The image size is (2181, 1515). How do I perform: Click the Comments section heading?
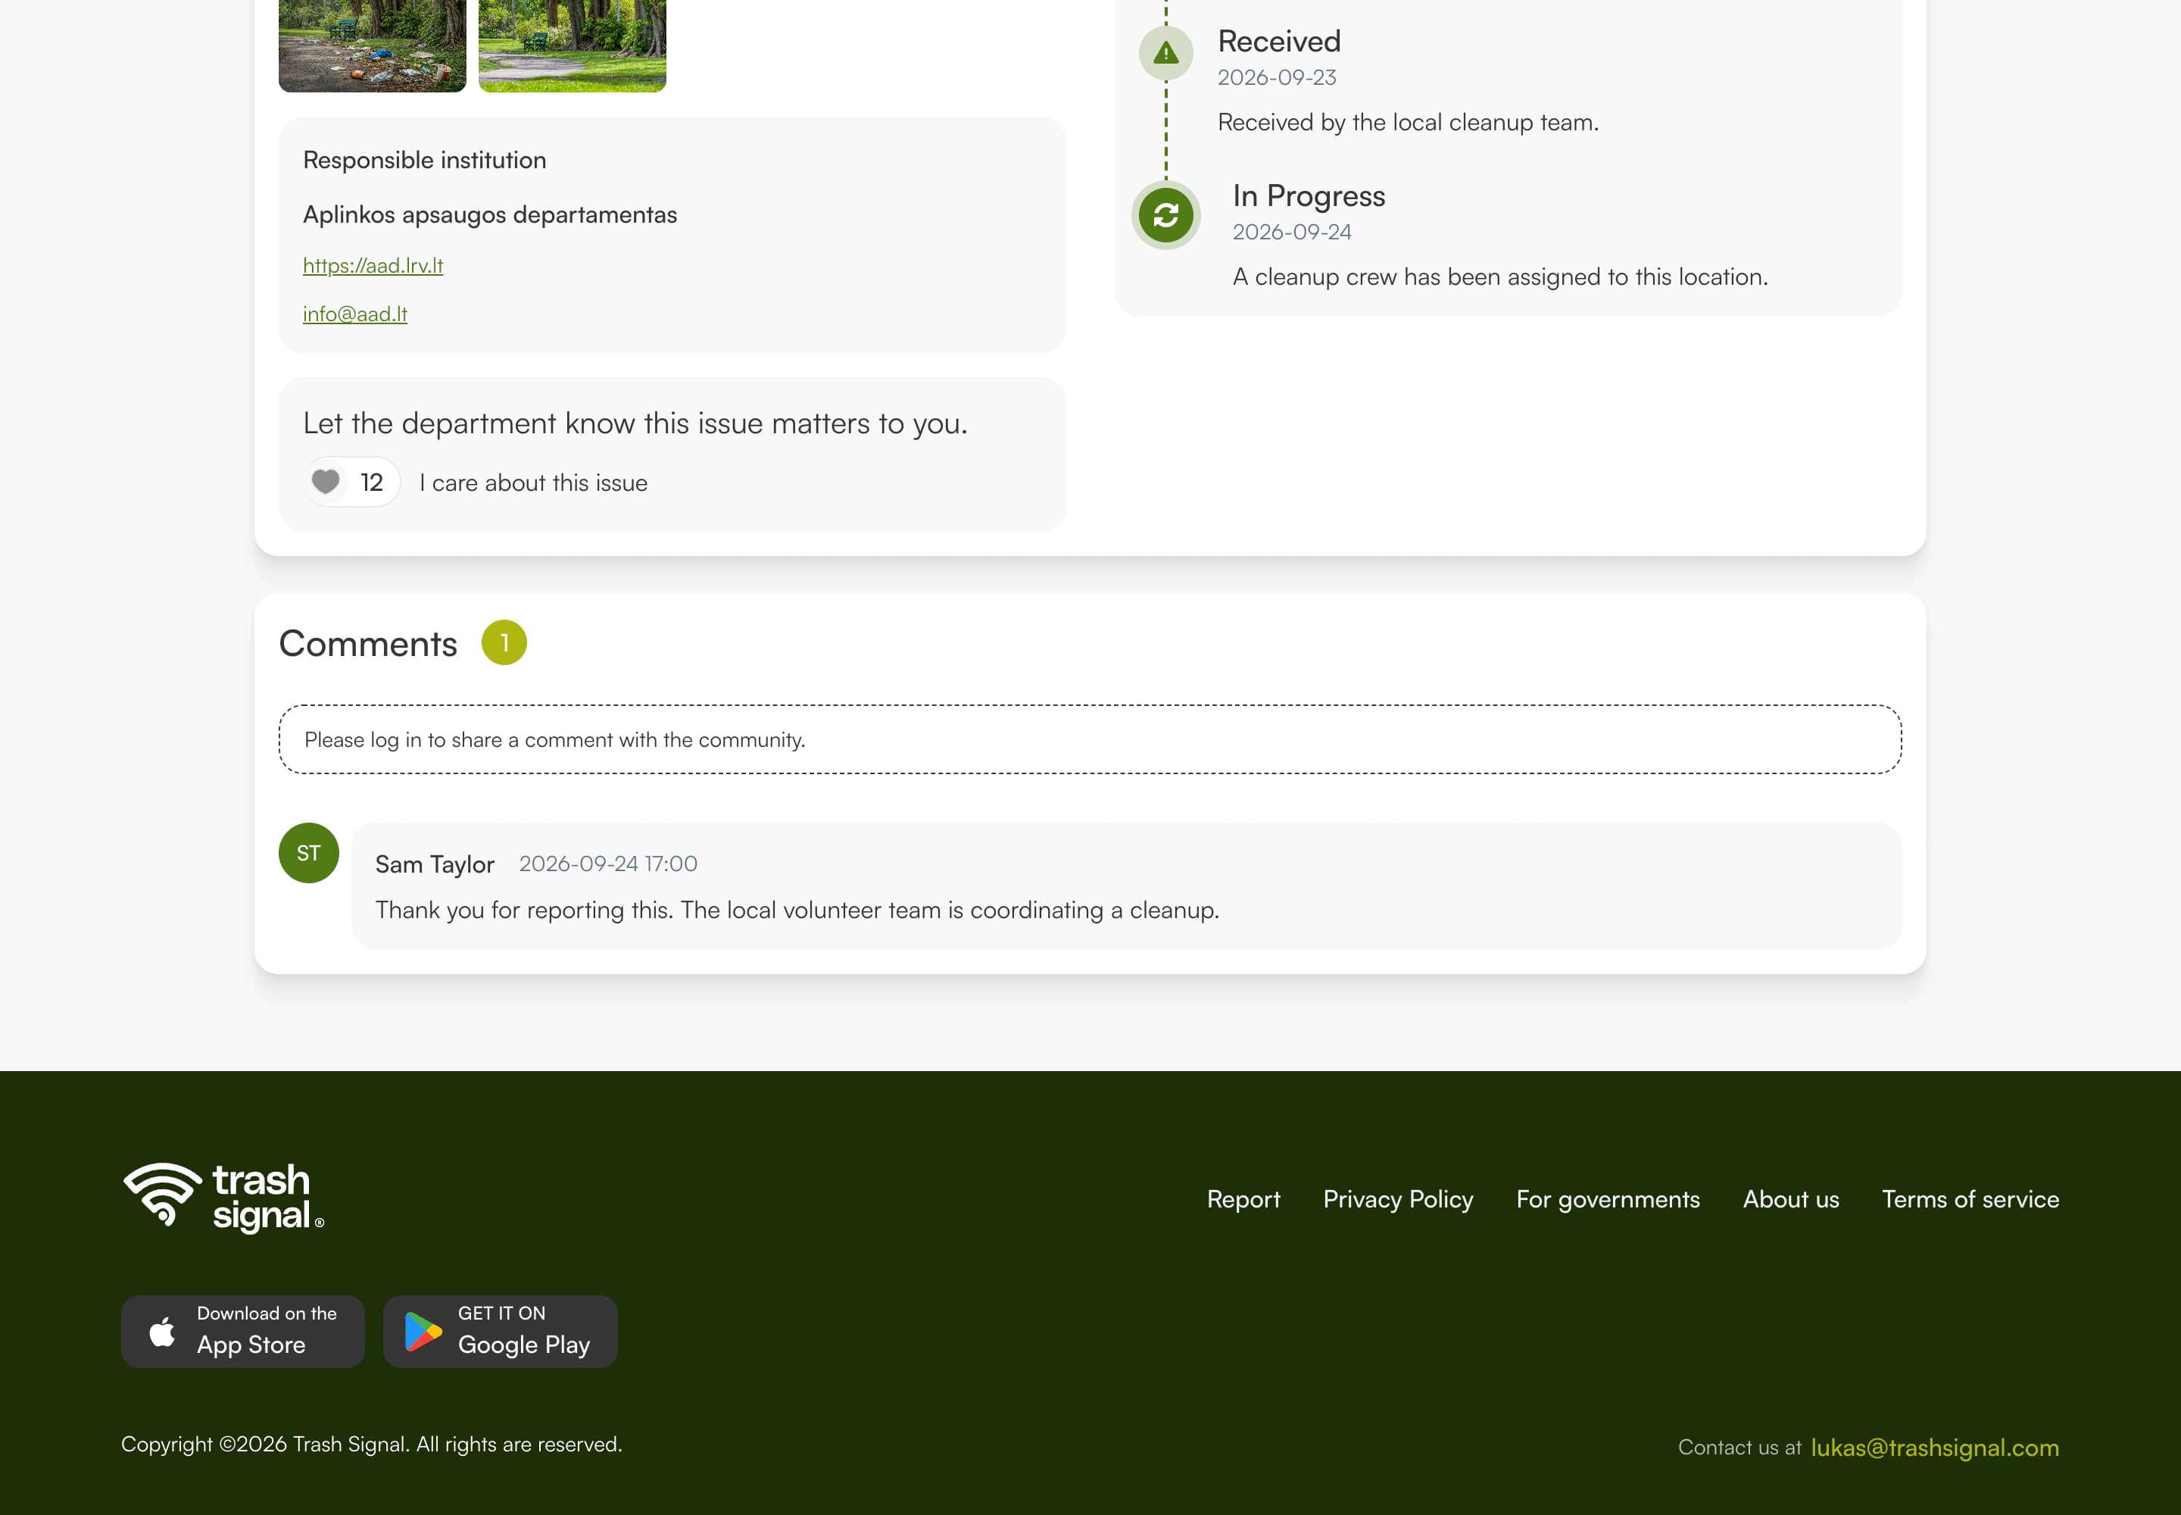[x=367, y=644]
